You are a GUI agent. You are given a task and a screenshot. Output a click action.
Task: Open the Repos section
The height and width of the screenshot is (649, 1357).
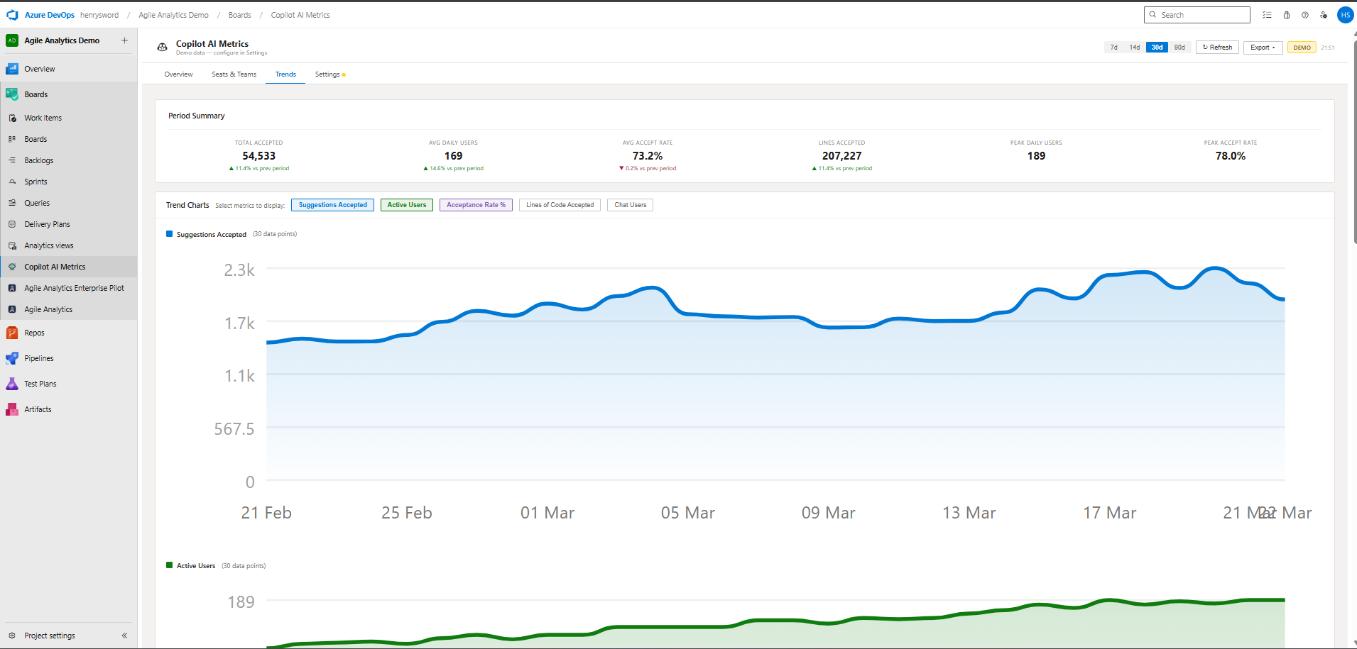(33, 332)
